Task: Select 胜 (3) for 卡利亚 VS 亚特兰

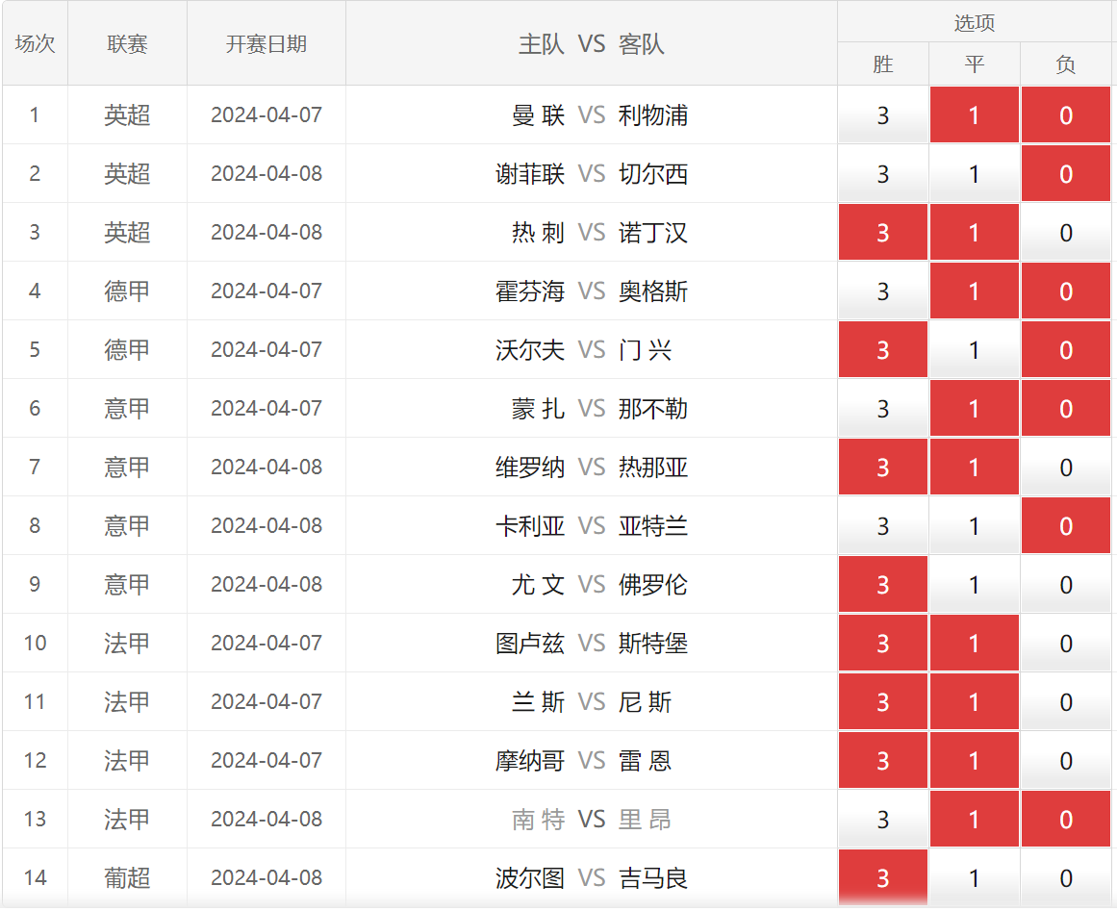Action: tap(882, 525)
